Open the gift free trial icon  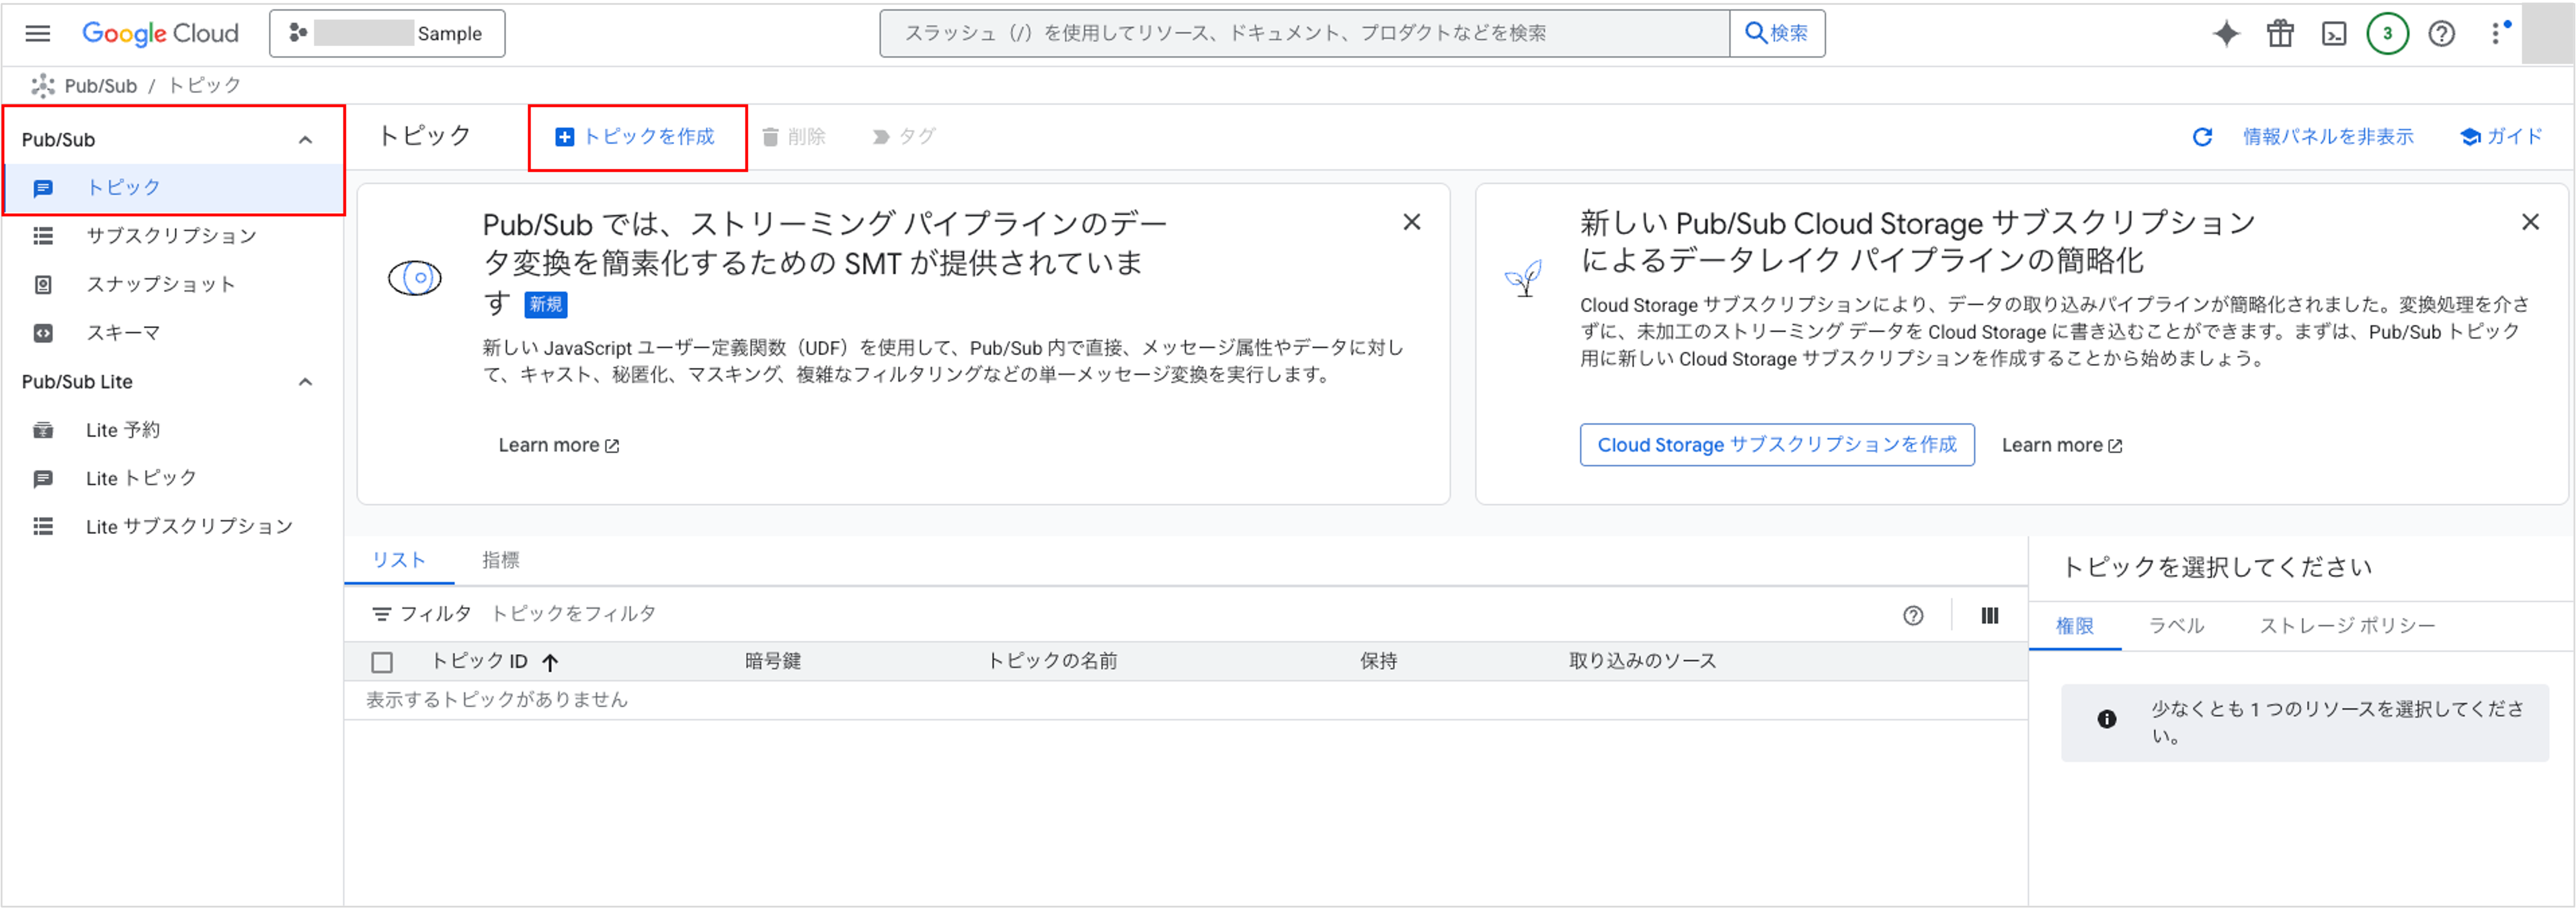(x=2280, y=34)
